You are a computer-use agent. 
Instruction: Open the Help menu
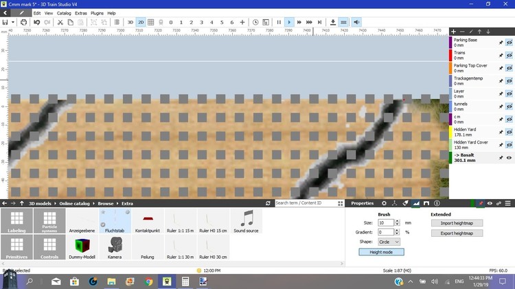[x=111, y=13]
